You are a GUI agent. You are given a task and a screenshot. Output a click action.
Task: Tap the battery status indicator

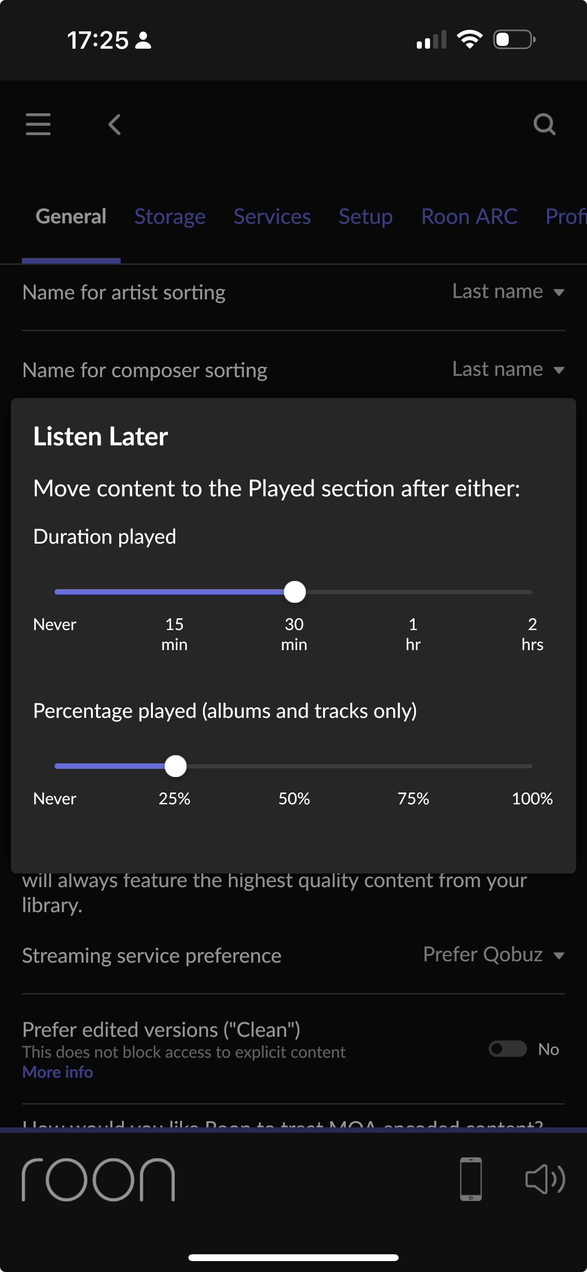tap(514, 40)
